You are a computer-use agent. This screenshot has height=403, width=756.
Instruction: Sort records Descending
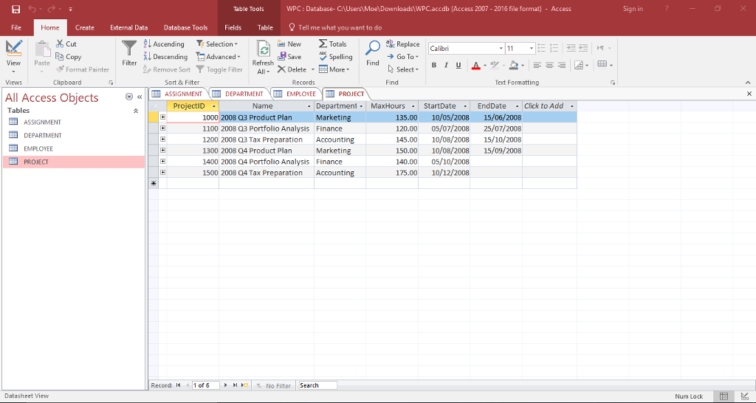pos(165,56)
